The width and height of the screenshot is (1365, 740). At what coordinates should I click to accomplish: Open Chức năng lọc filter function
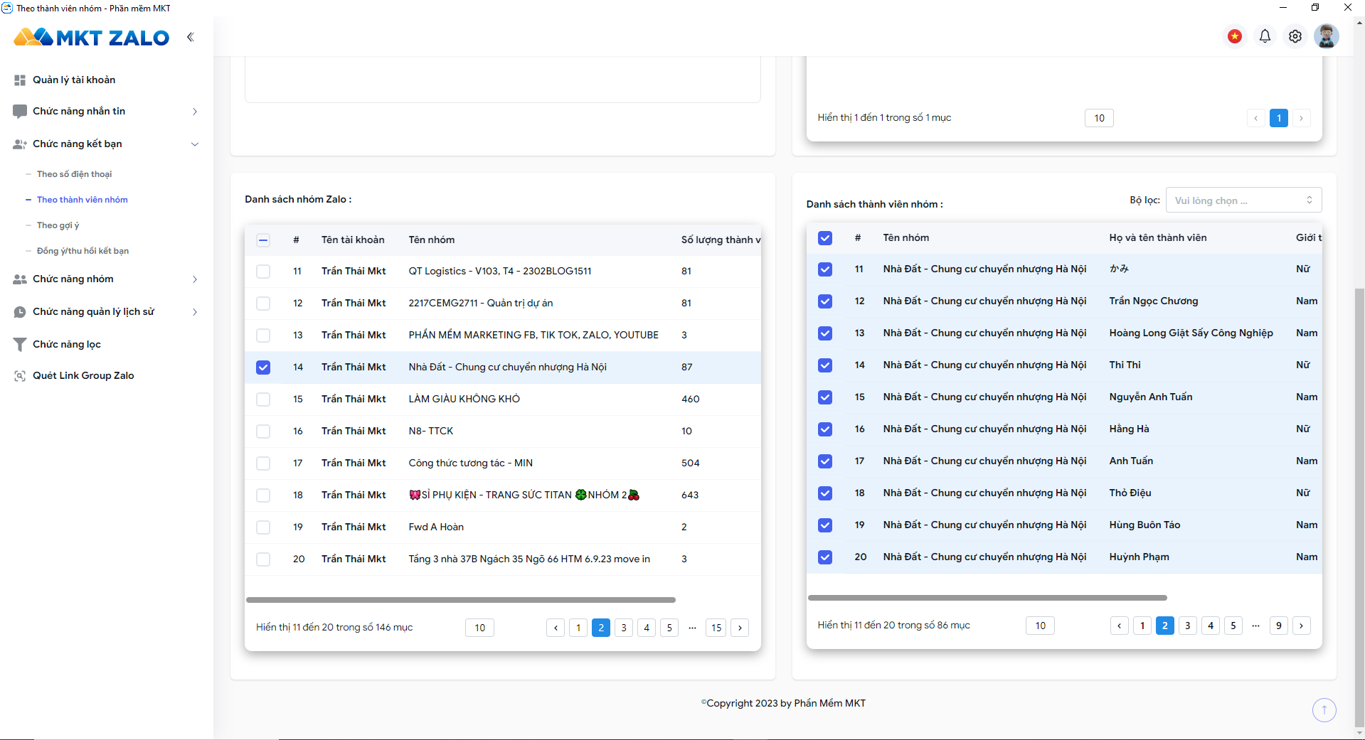[67, 344]
